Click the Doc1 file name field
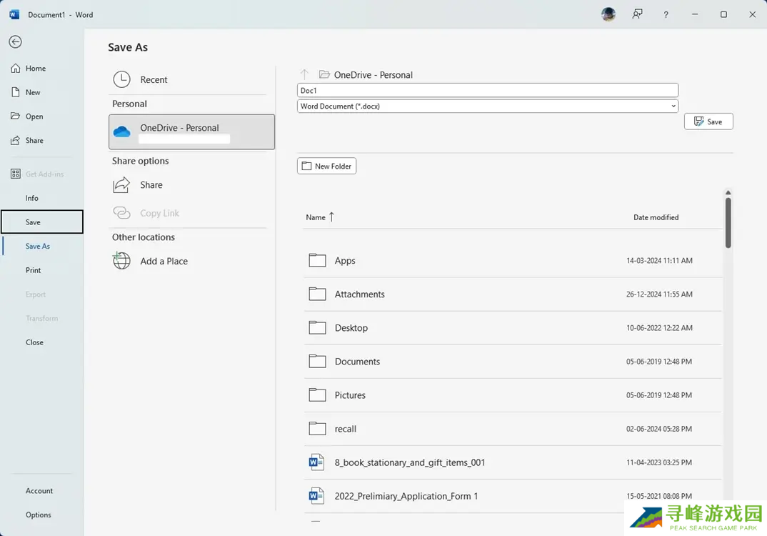Screen dimensions: 767x536 (x=487, y=91)
